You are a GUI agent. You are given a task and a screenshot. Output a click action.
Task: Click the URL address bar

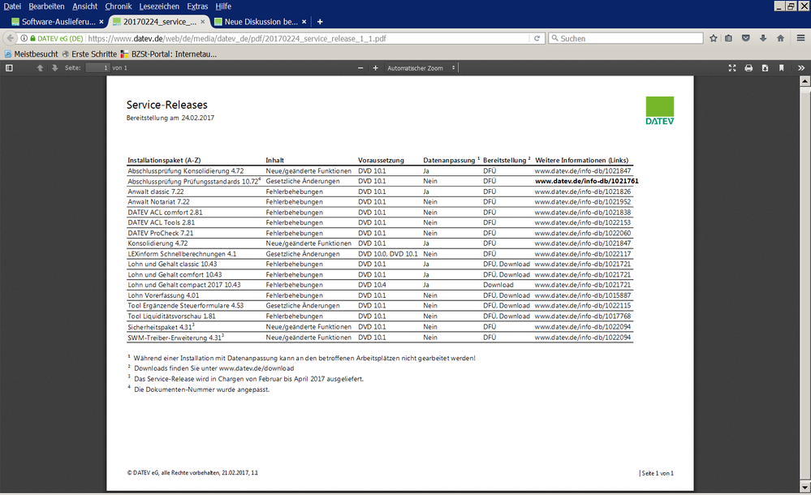307,38
